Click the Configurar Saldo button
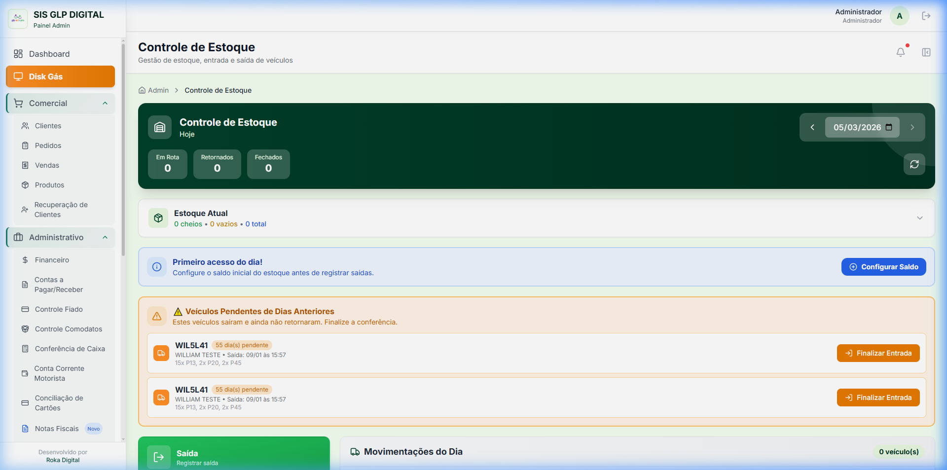Screen dimensions: 947x470 883,267
